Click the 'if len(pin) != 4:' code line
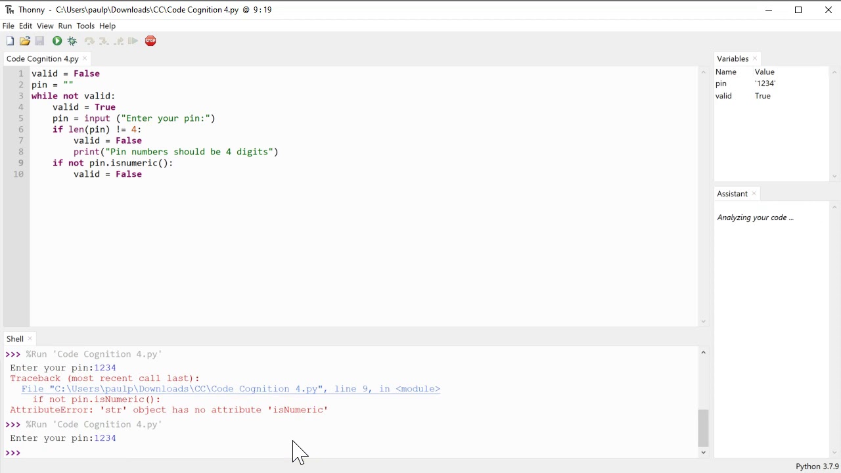841x473 pixels. click(97, 129)
